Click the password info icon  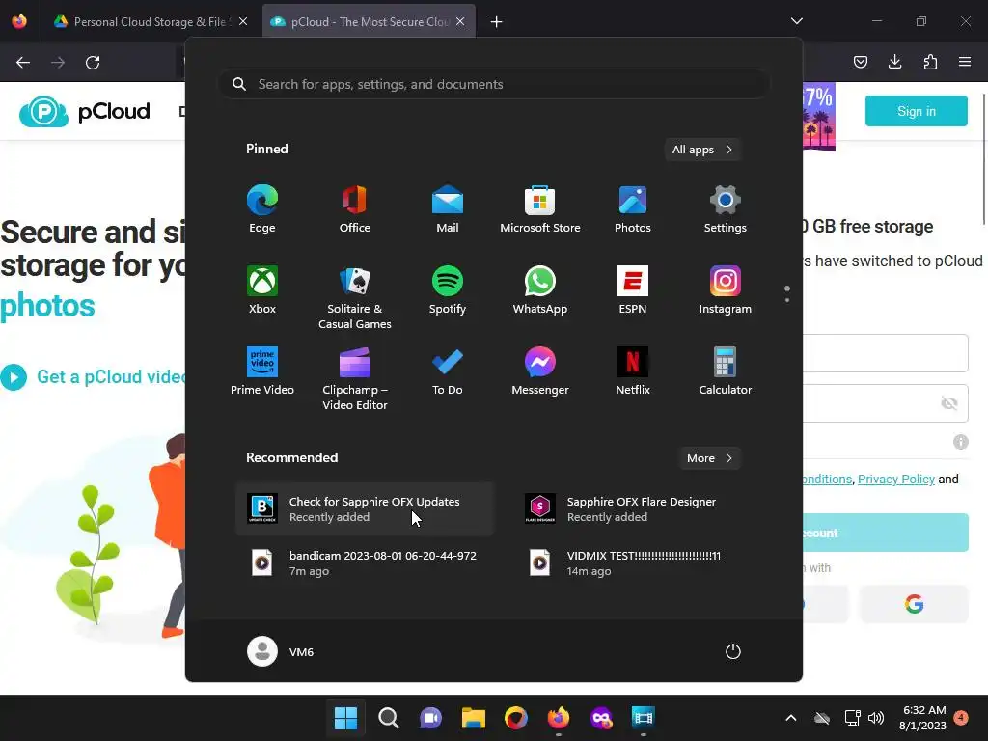coord(960,442)
